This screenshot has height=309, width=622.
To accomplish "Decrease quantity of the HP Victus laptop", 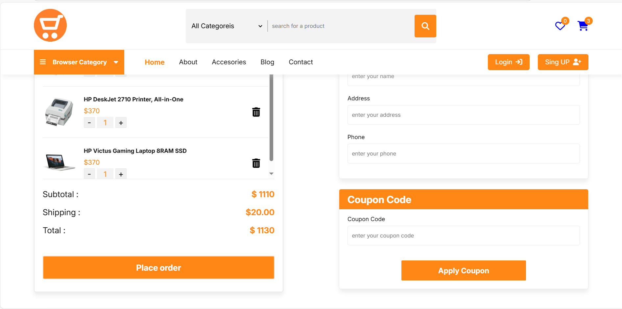I will coord(89,174).
